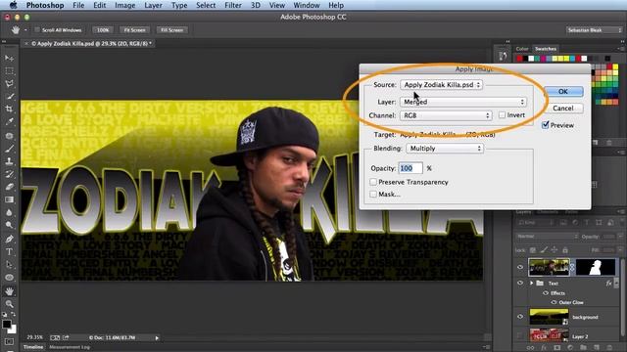Select the Polygonal Lasso tool
This screenshot has width=627, height=352.
pos(9,84)
